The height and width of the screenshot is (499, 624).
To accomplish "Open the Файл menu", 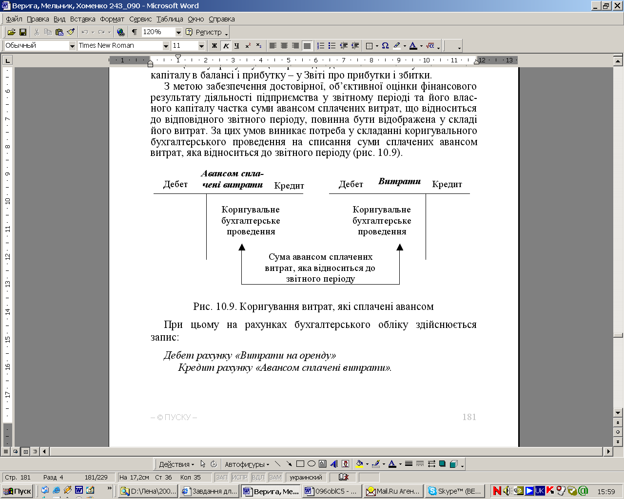I will coord(14,19).
